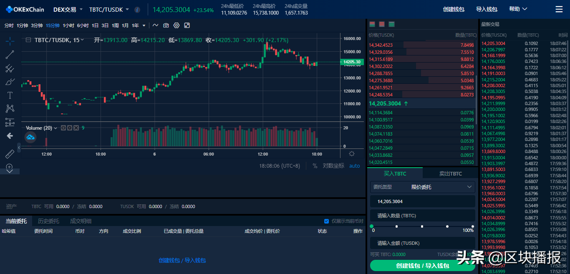Click the 请输入金额 (TUSDK) input field

point(422,243)
